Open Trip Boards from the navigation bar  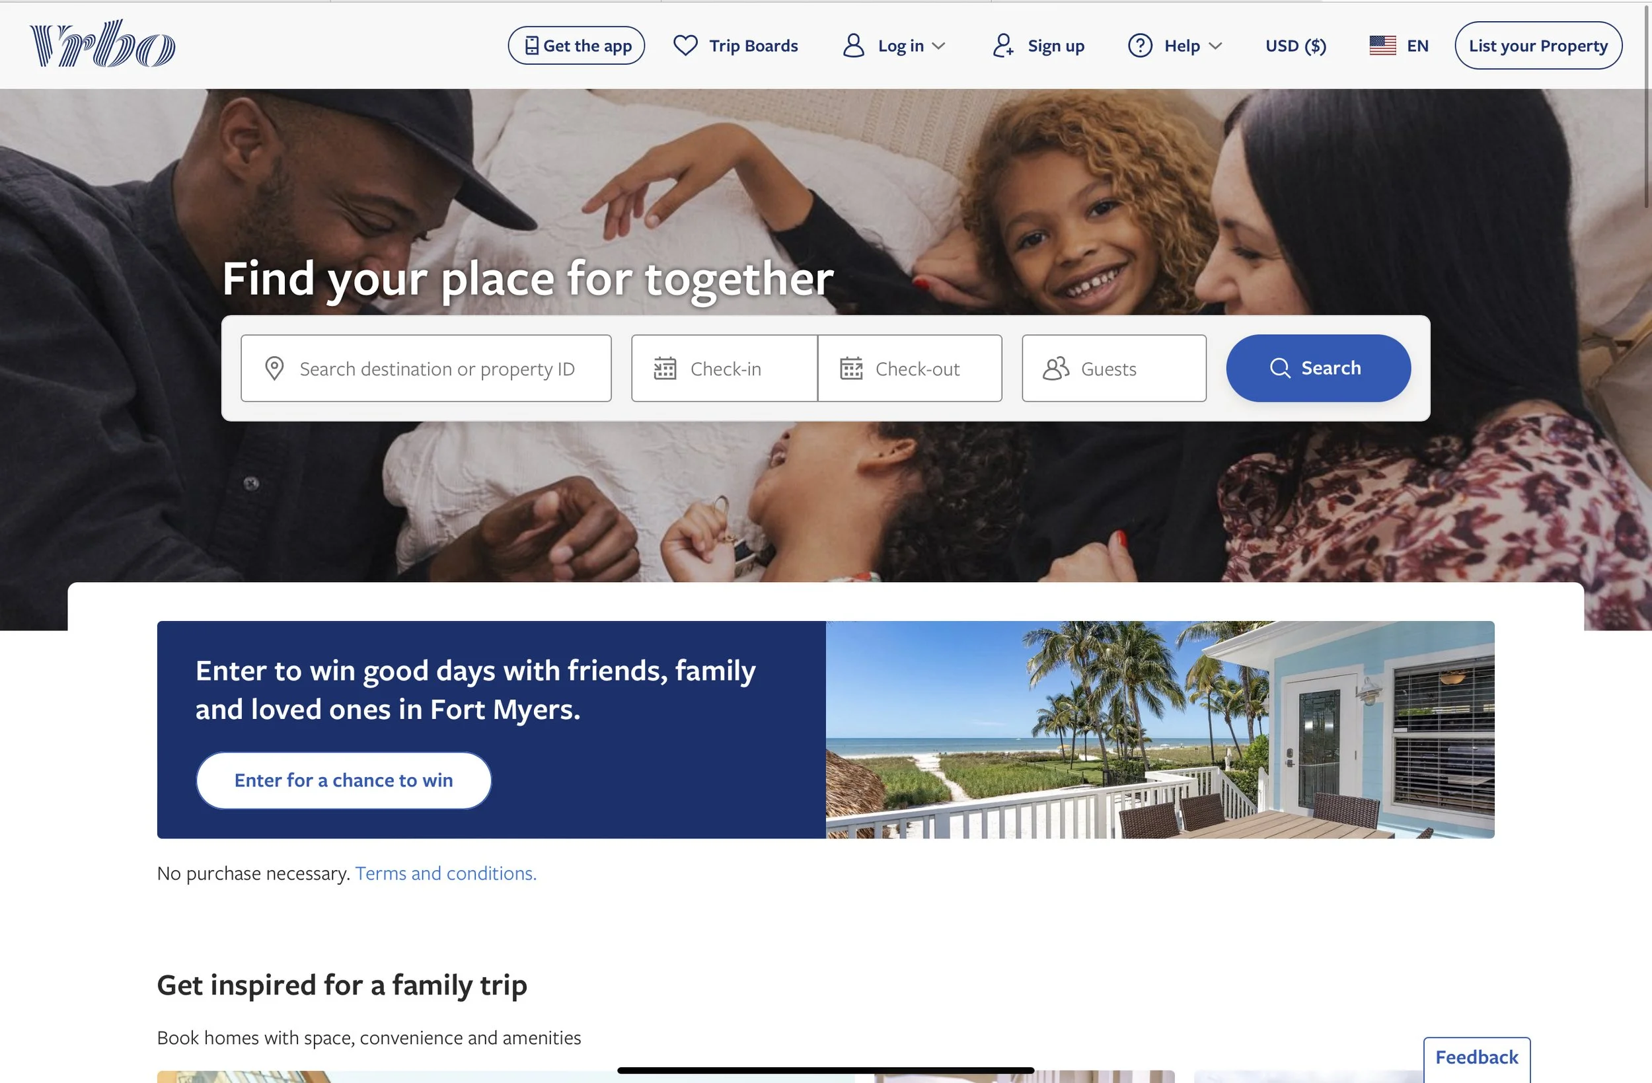(x=735, y=46)
